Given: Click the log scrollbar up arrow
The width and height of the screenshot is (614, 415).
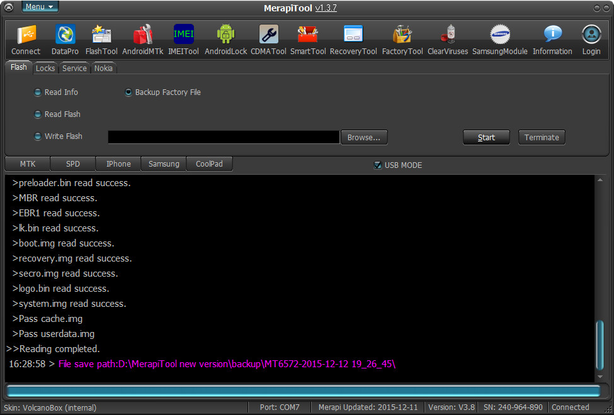Looking at the screenshot, I should pos(600,180).
